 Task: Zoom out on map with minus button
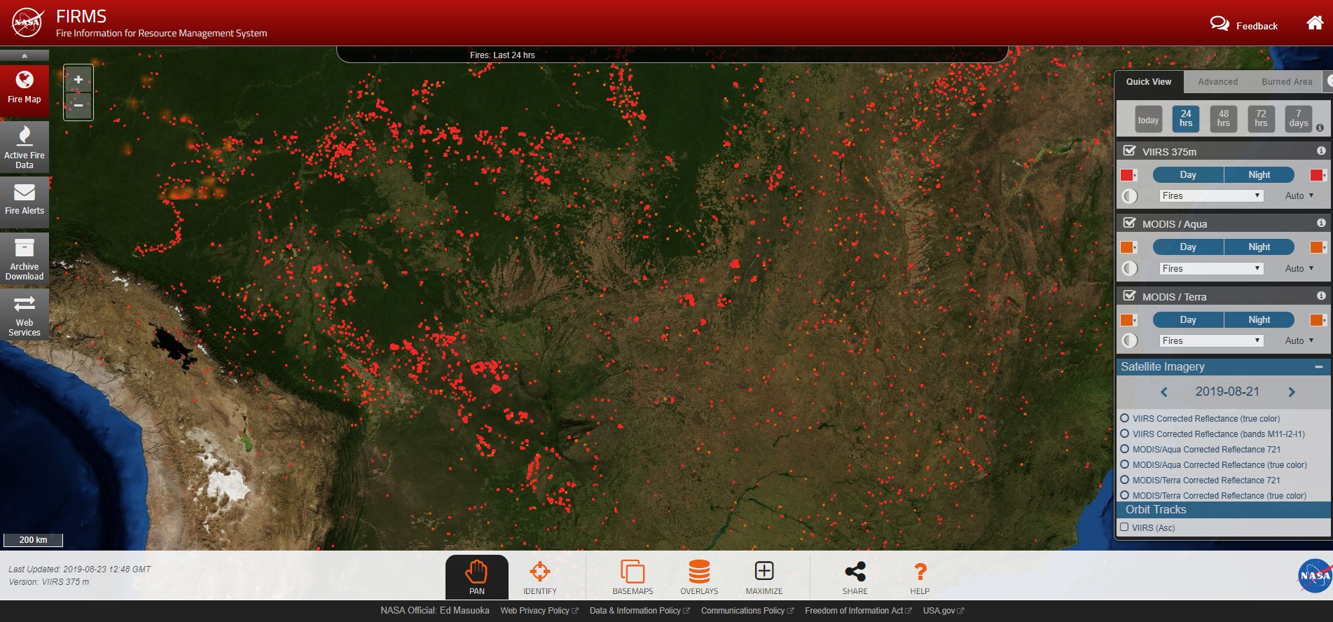pos(78,105)
